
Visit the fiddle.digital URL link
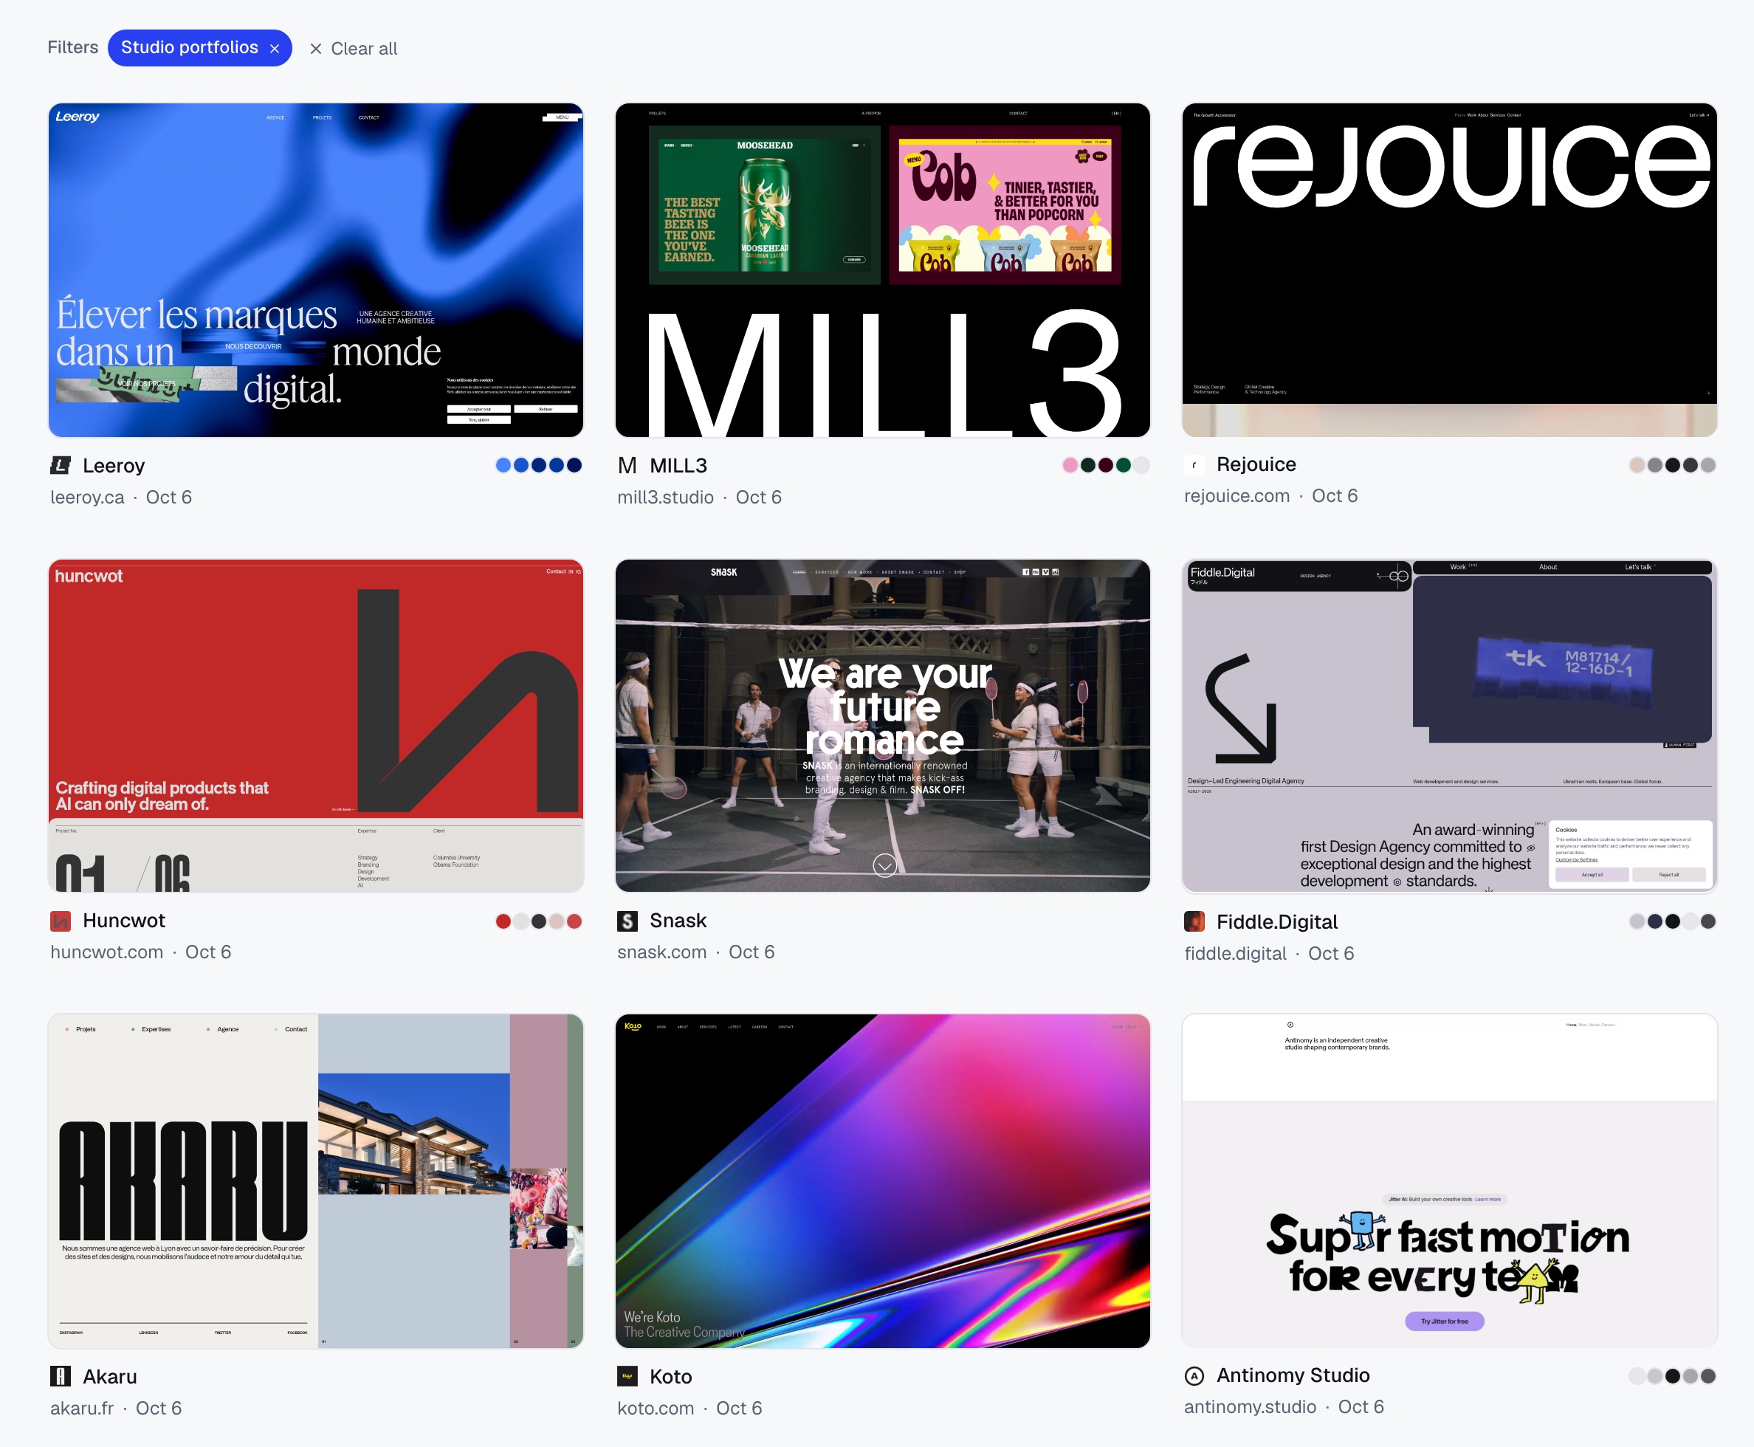pyautogui.click(x=1235, y=952)
